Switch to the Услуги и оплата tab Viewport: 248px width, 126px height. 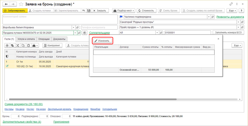point(27,39)
